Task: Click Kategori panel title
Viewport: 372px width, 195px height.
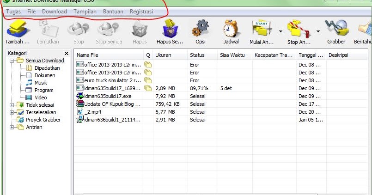Action: (x=17, y=53)
